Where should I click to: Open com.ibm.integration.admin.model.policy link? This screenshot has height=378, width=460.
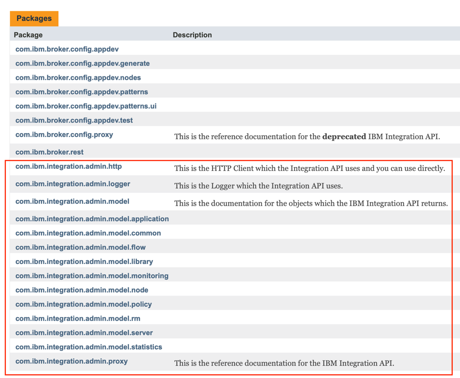click(84, 305)
